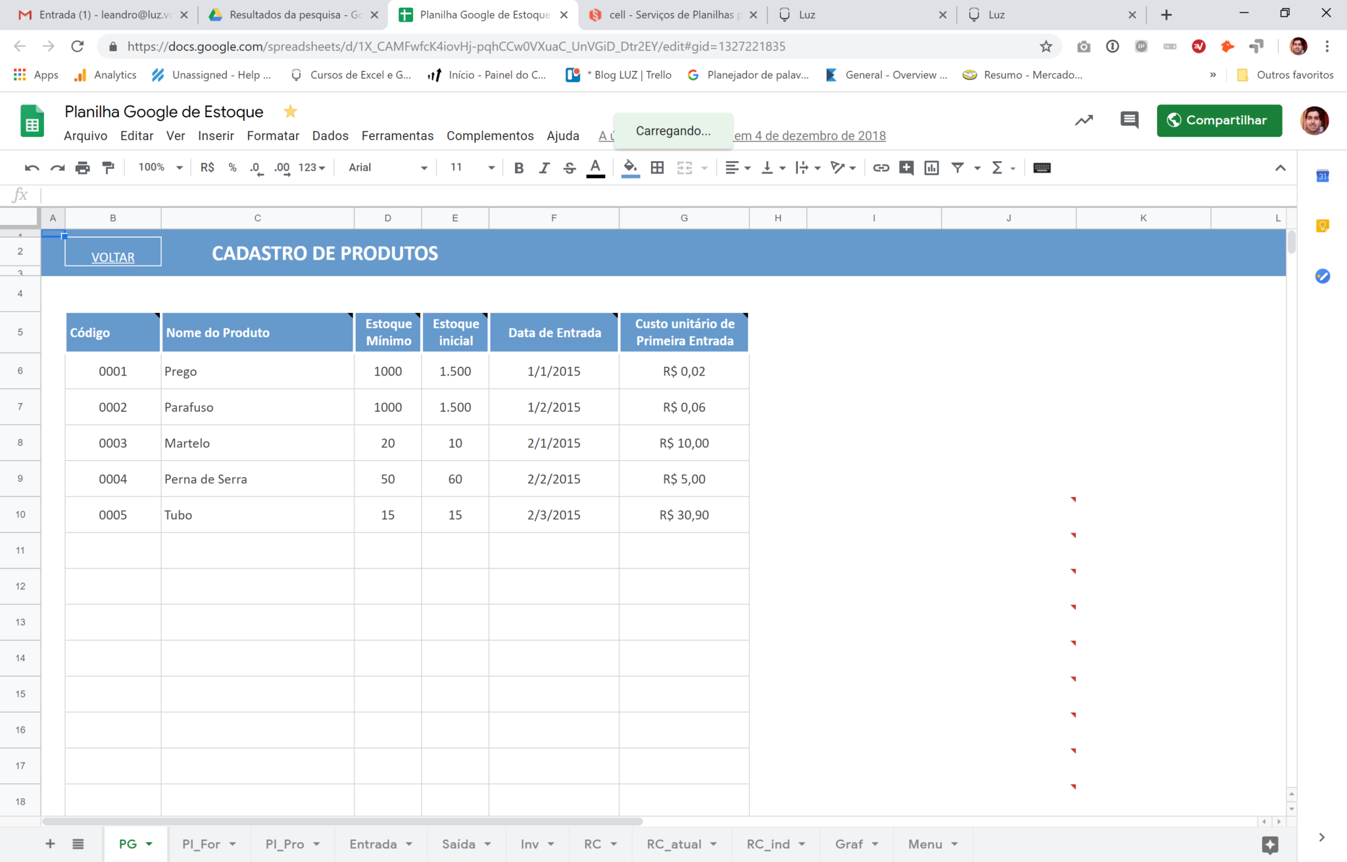Click the insert comment toolbar icon
Screen dimensions: 1347x862
(x=906, y=168)
